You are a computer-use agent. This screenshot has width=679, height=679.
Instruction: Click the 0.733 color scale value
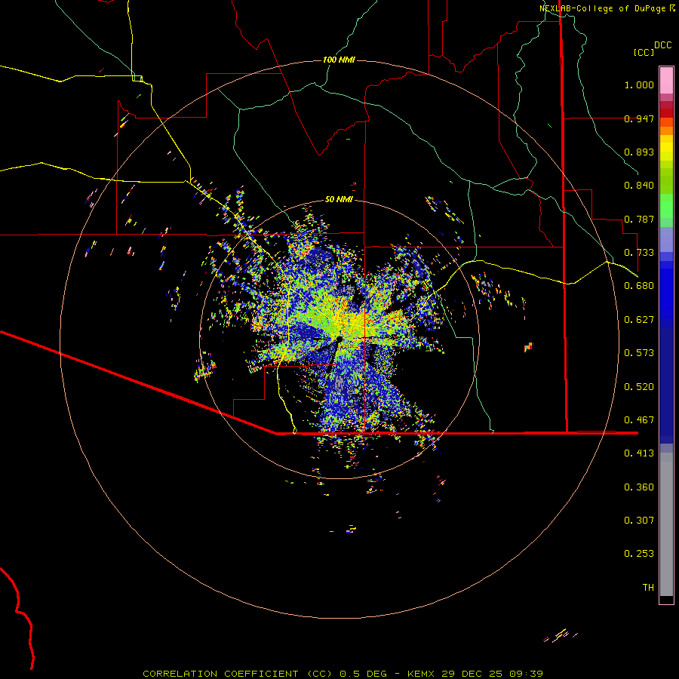click(x=639, y=253)
